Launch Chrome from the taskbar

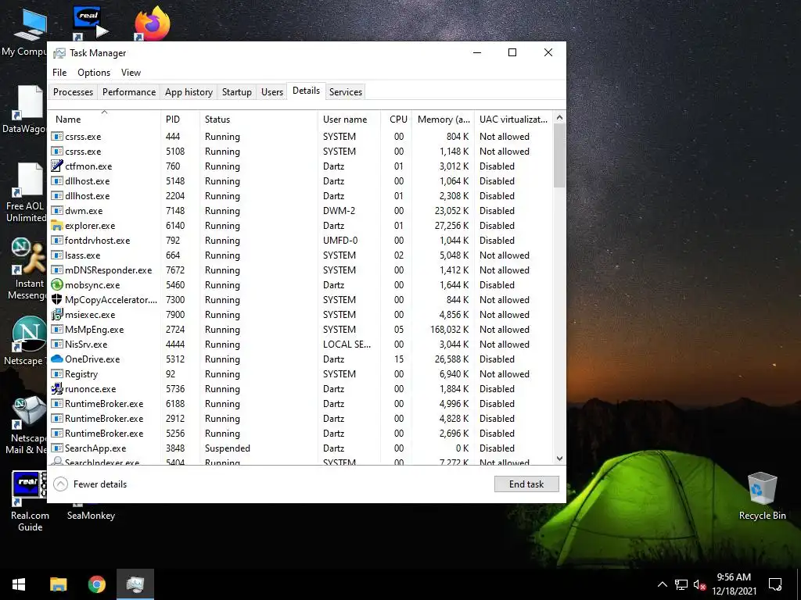tap(96, 584)
